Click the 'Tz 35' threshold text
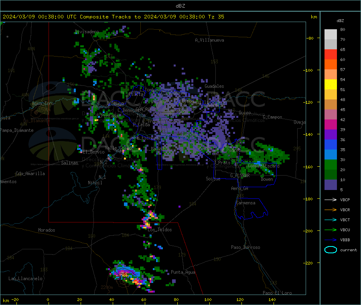361x305 pixels. pyautogui.click(x=216, y=17)
